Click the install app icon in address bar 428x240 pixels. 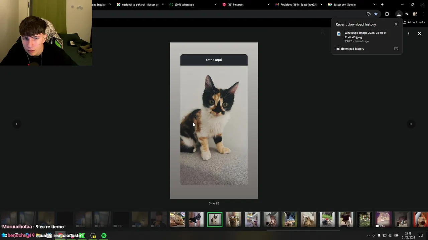tap(368, 14)
